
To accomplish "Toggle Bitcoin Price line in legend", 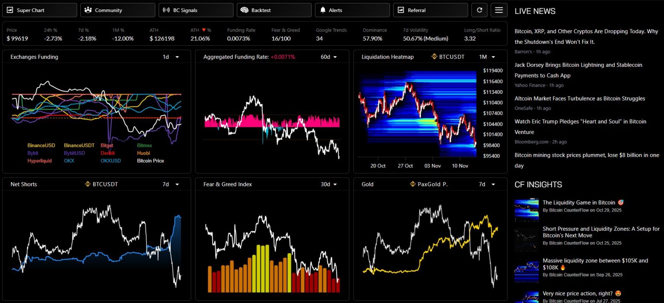I will pos(150,161).
